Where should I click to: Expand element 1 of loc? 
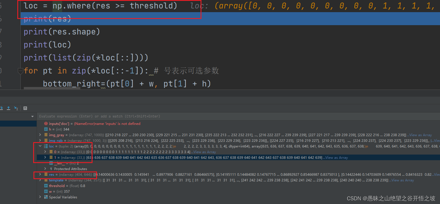[45, 158]
